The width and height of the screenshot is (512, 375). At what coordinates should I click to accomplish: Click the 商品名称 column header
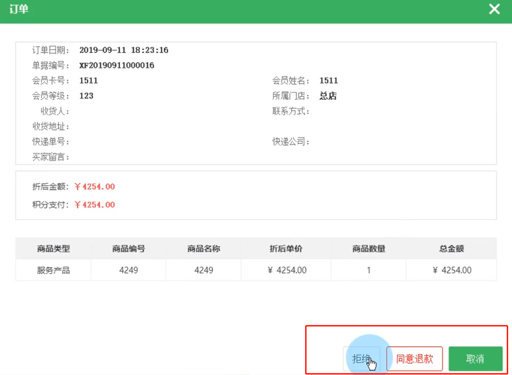[x=204, y=248]
